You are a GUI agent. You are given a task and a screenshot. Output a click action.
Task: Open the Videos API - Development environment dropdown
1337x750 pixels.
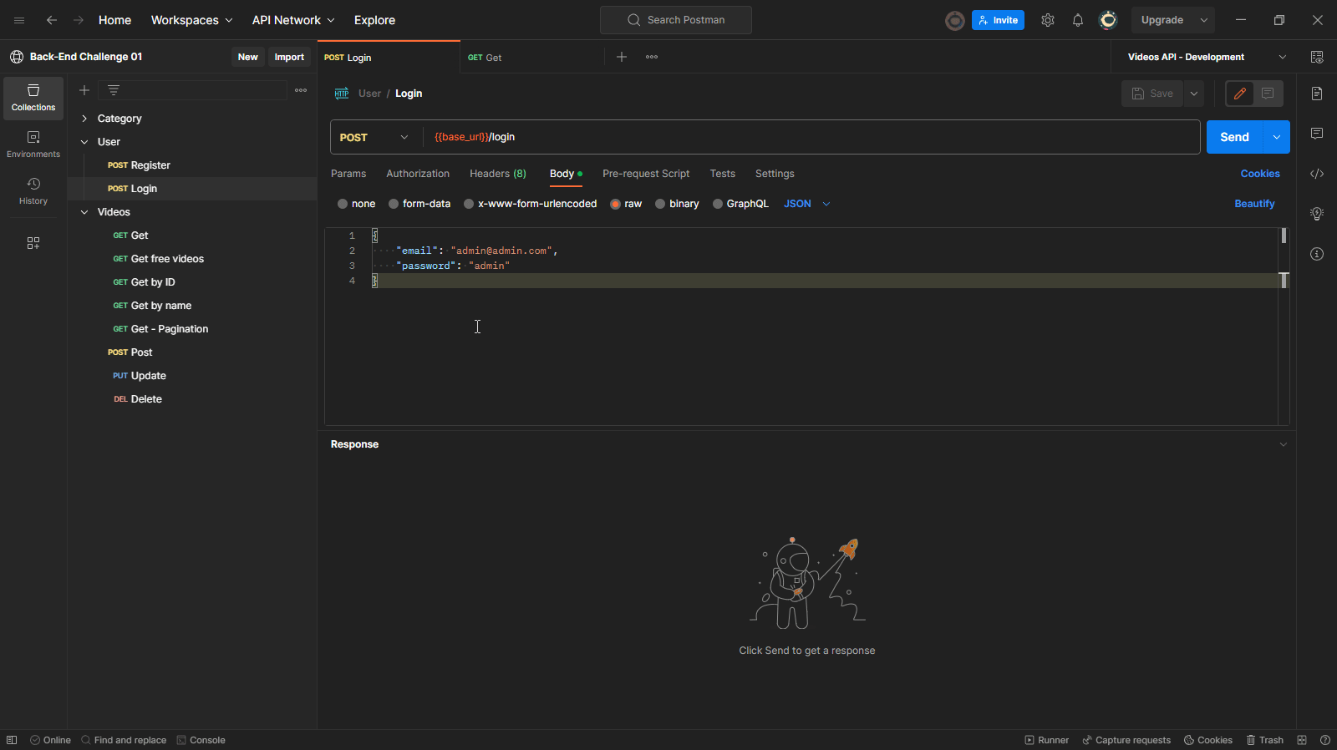coord(1207,57)
